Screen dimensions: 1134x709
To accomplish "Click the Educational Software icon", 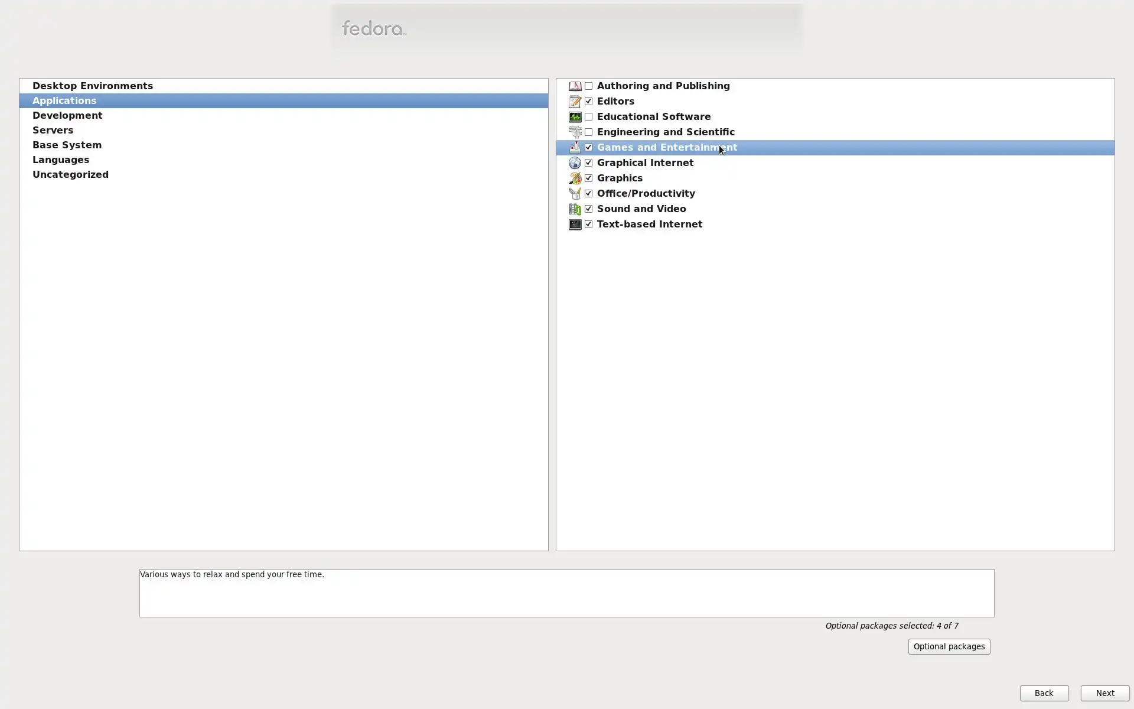I will [575, 117].
